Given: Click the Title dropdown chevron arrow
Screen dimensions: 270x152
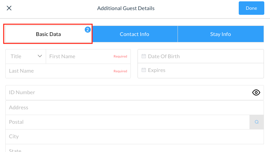Looking at the screenshot, I should click(40, 56).
